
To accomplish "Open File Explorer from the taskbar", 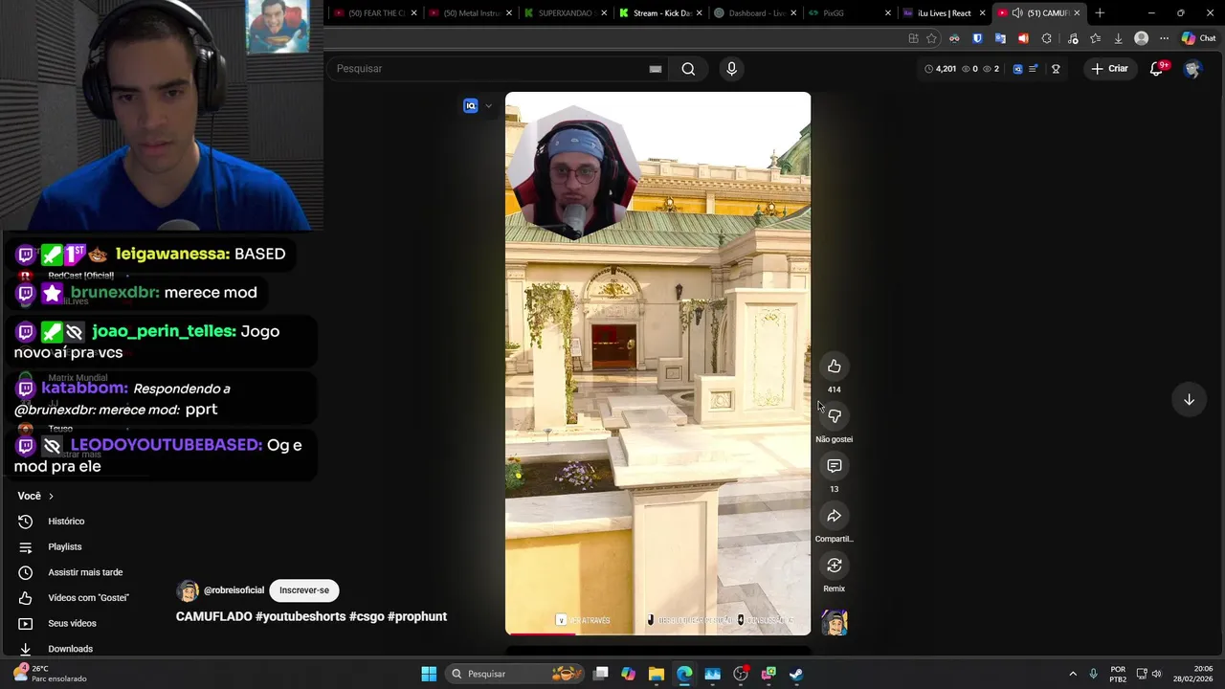I will (x=657, y=674).
